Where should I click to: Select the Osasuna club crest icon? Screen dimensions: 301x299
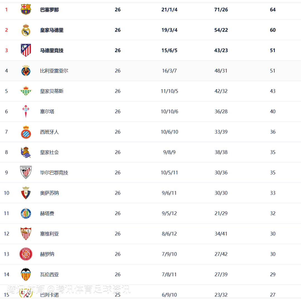(26, 193)
